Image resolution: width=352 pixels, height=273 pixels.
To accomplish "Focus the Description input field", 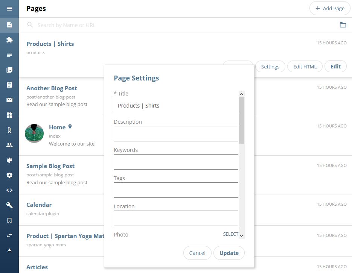I will (176, 134).
